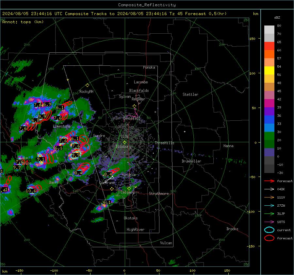Click the 9.1 storm top label

pyautogui.click(x=41, y=159)
